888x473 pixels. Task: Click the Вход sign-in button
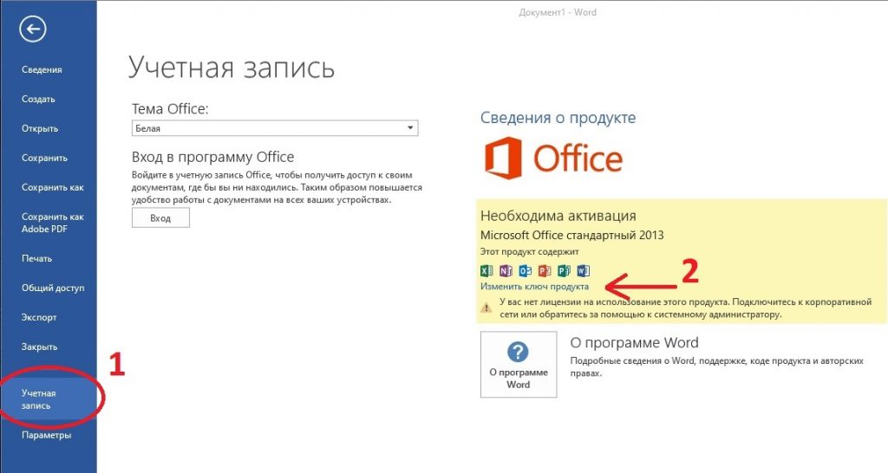click(x=160, y=217)
